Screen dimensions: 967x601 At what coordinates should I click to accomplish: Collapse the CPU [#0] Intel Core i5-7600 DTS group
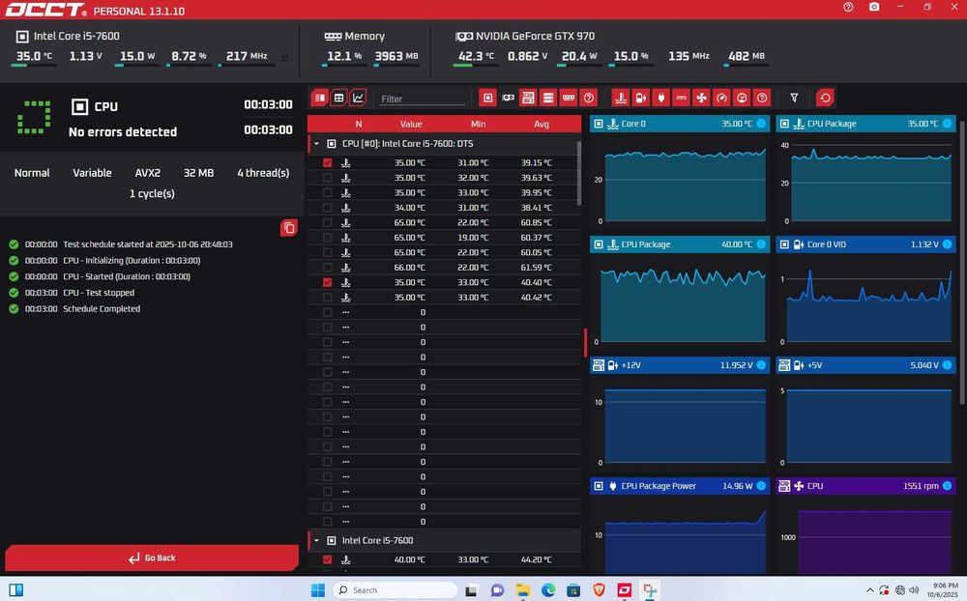coord(316,144)
